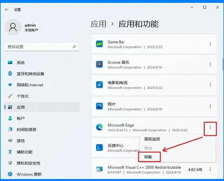
Task: Select the magnifier icon in the search box
Action: (x=74, y=47)
